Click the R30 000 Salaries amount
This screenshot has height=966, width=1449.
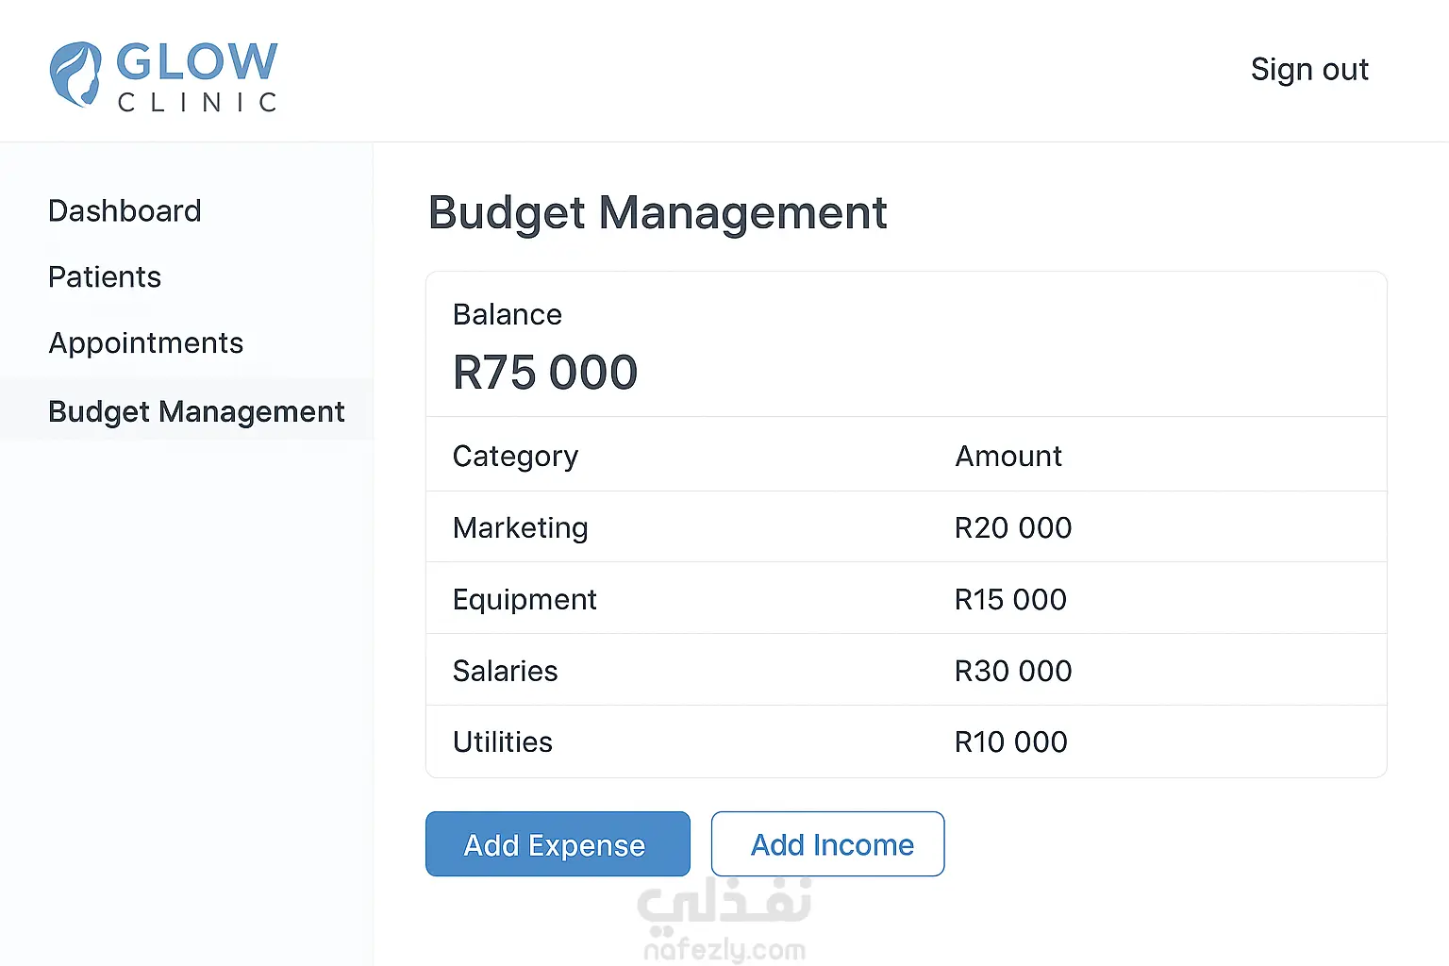[x=1013, y=671]
